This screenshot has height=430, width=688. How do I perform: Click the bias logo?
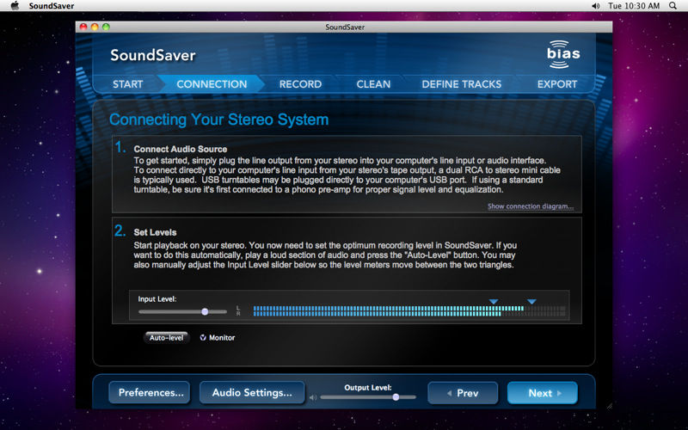click(x=563, y=54)
